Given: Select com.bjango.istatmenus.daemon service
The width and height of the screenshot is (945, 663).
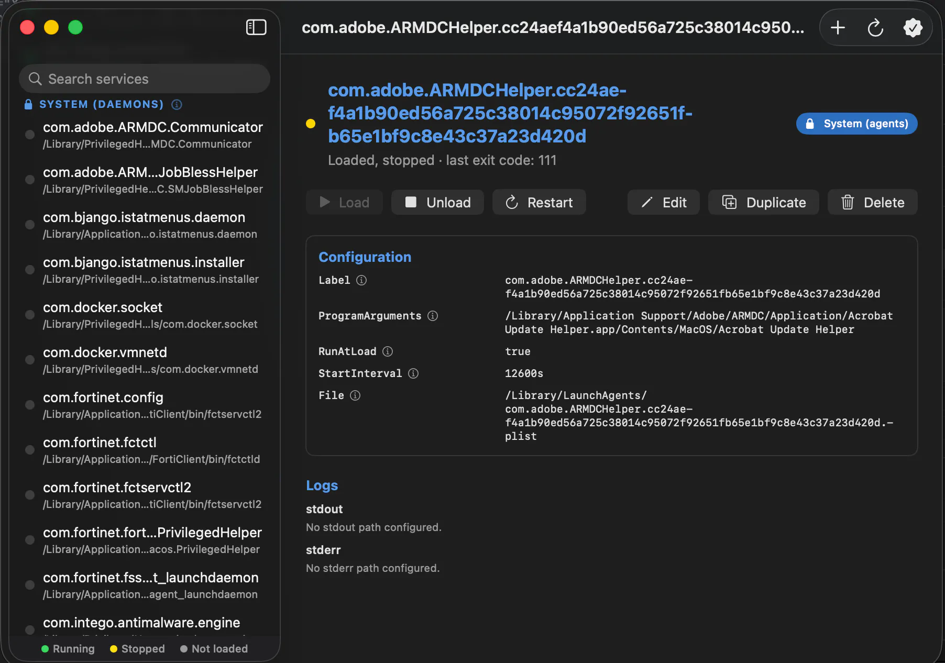Looking at the screenshot, I should pyautogui.click(x=145, y=225).
